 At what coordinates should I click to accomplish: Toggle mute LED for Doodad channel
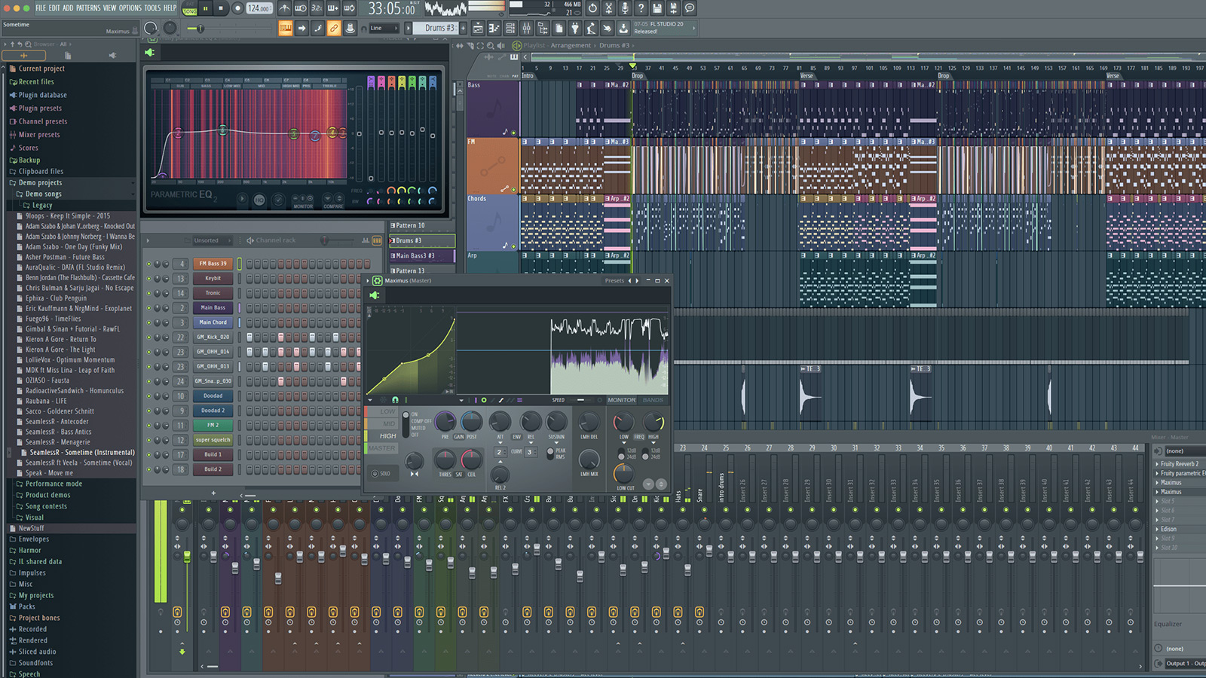coord(149,396)
